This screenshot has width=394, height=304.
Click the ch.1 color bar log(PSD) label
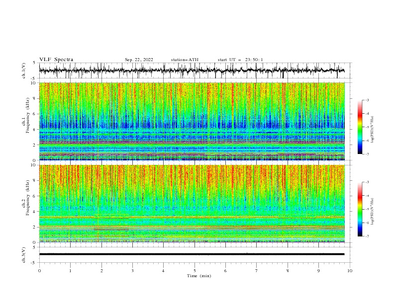[x=373, y=130]
